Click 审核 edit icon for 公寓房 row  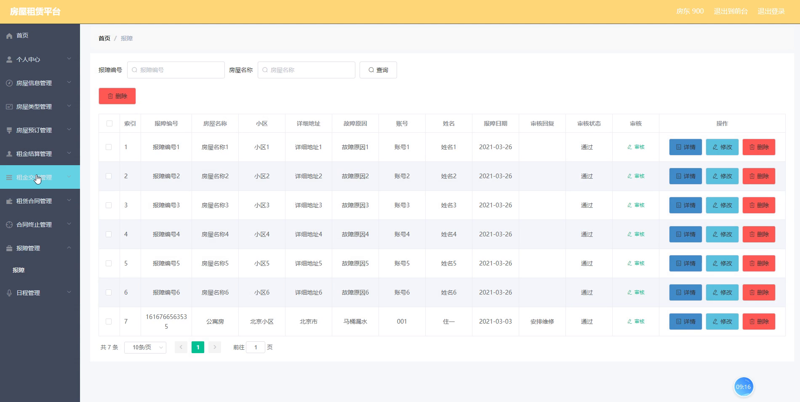click(630, 322)
